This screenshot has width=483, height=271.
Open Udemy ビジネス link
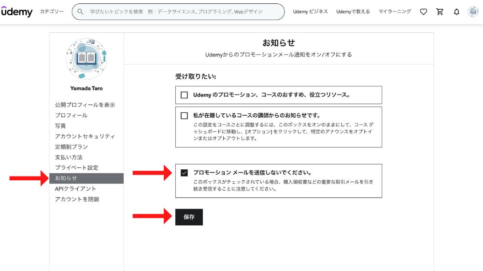coord(310,12)
